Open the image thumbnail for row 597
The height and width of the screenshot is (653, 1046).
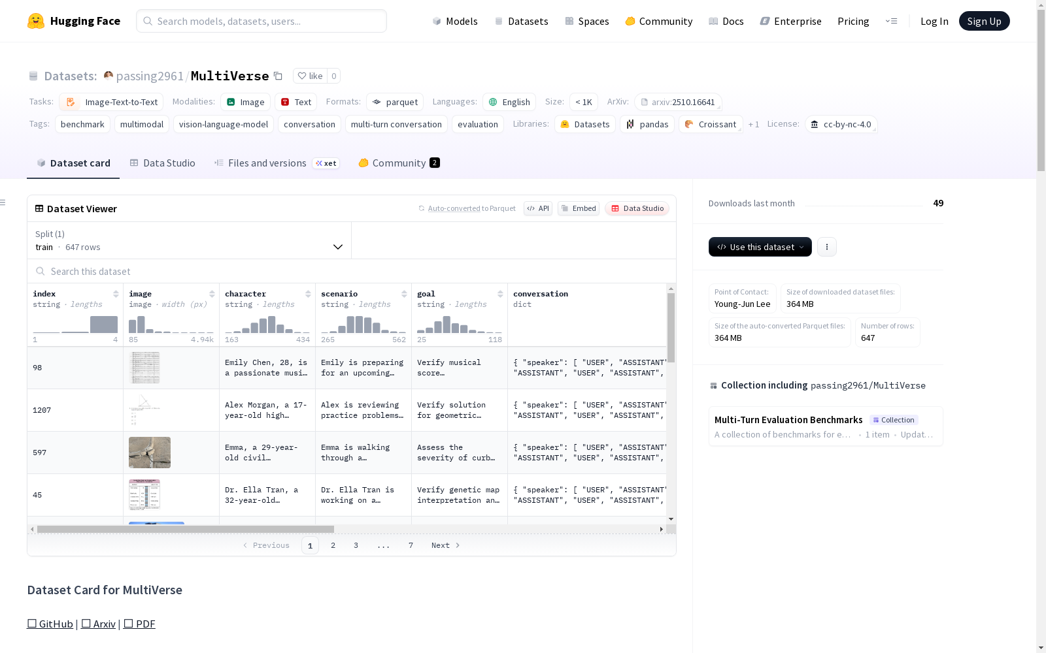click(150, 453)
